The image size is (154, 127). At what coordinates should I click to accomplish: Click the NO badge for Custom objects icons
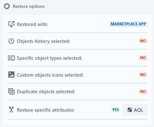[x=143, y=75]
